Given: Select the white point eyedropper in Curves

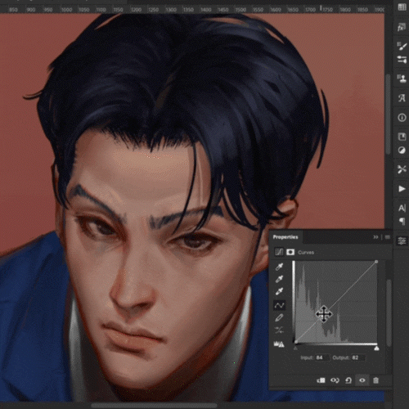Looking at the screenshot, I should (x=279, y=291).
